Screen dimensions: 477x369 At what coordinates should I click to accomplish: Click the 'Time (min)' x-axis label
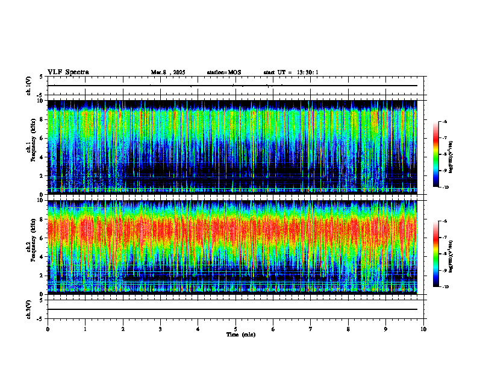[241, 335]
